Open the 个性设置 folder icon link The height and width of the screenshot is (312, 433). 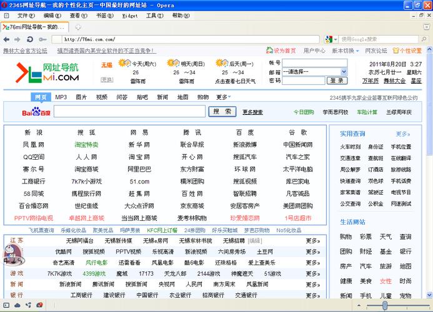(x=407, y=51)
